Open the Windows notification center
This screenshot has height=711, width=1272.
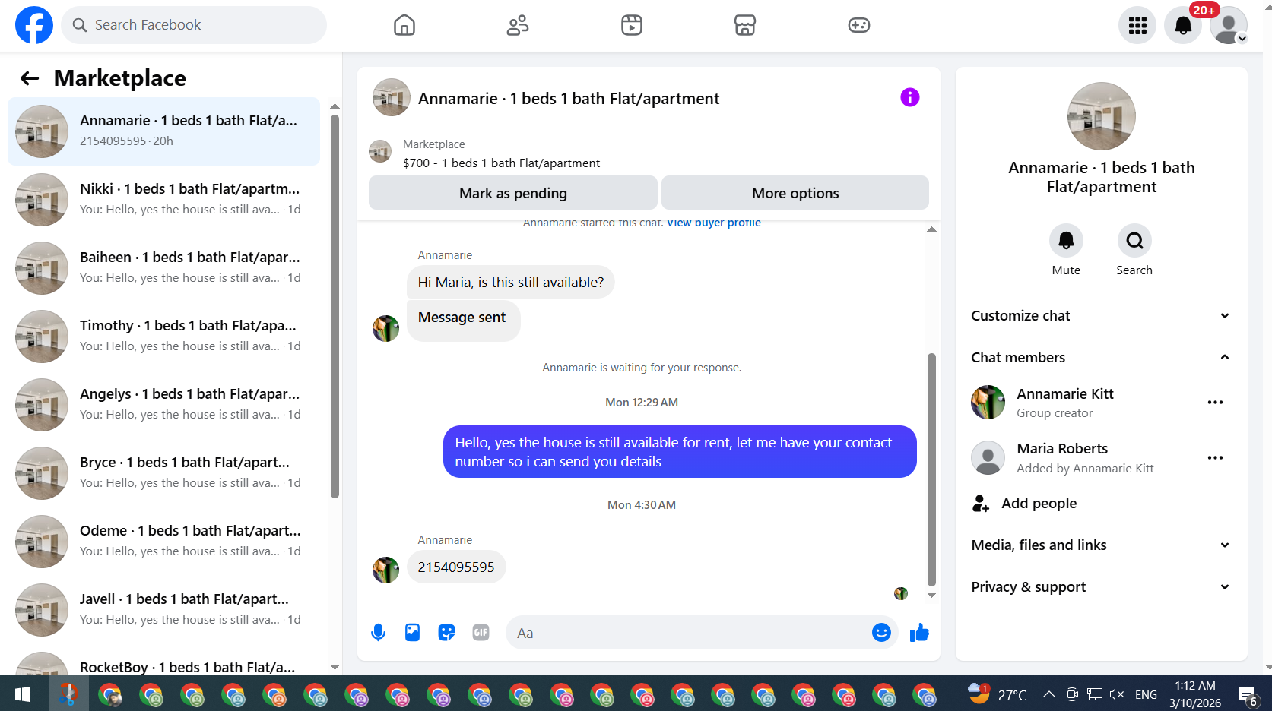pos(1248,694)
